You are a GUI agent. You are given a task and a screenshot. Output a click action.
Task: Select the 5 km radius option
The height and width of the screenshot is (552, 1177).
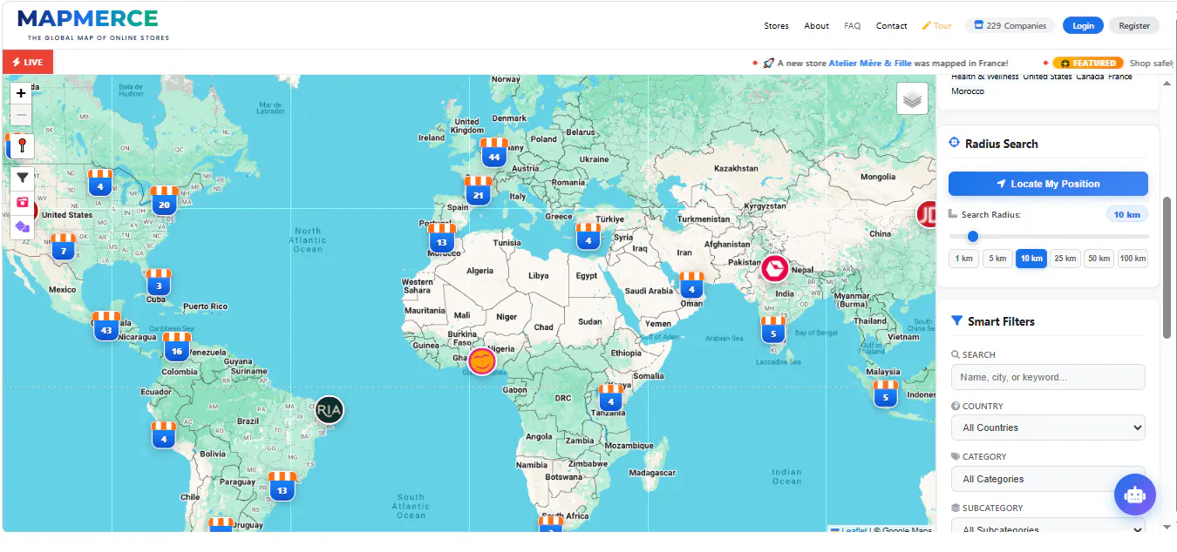click(x=997, y=259)
